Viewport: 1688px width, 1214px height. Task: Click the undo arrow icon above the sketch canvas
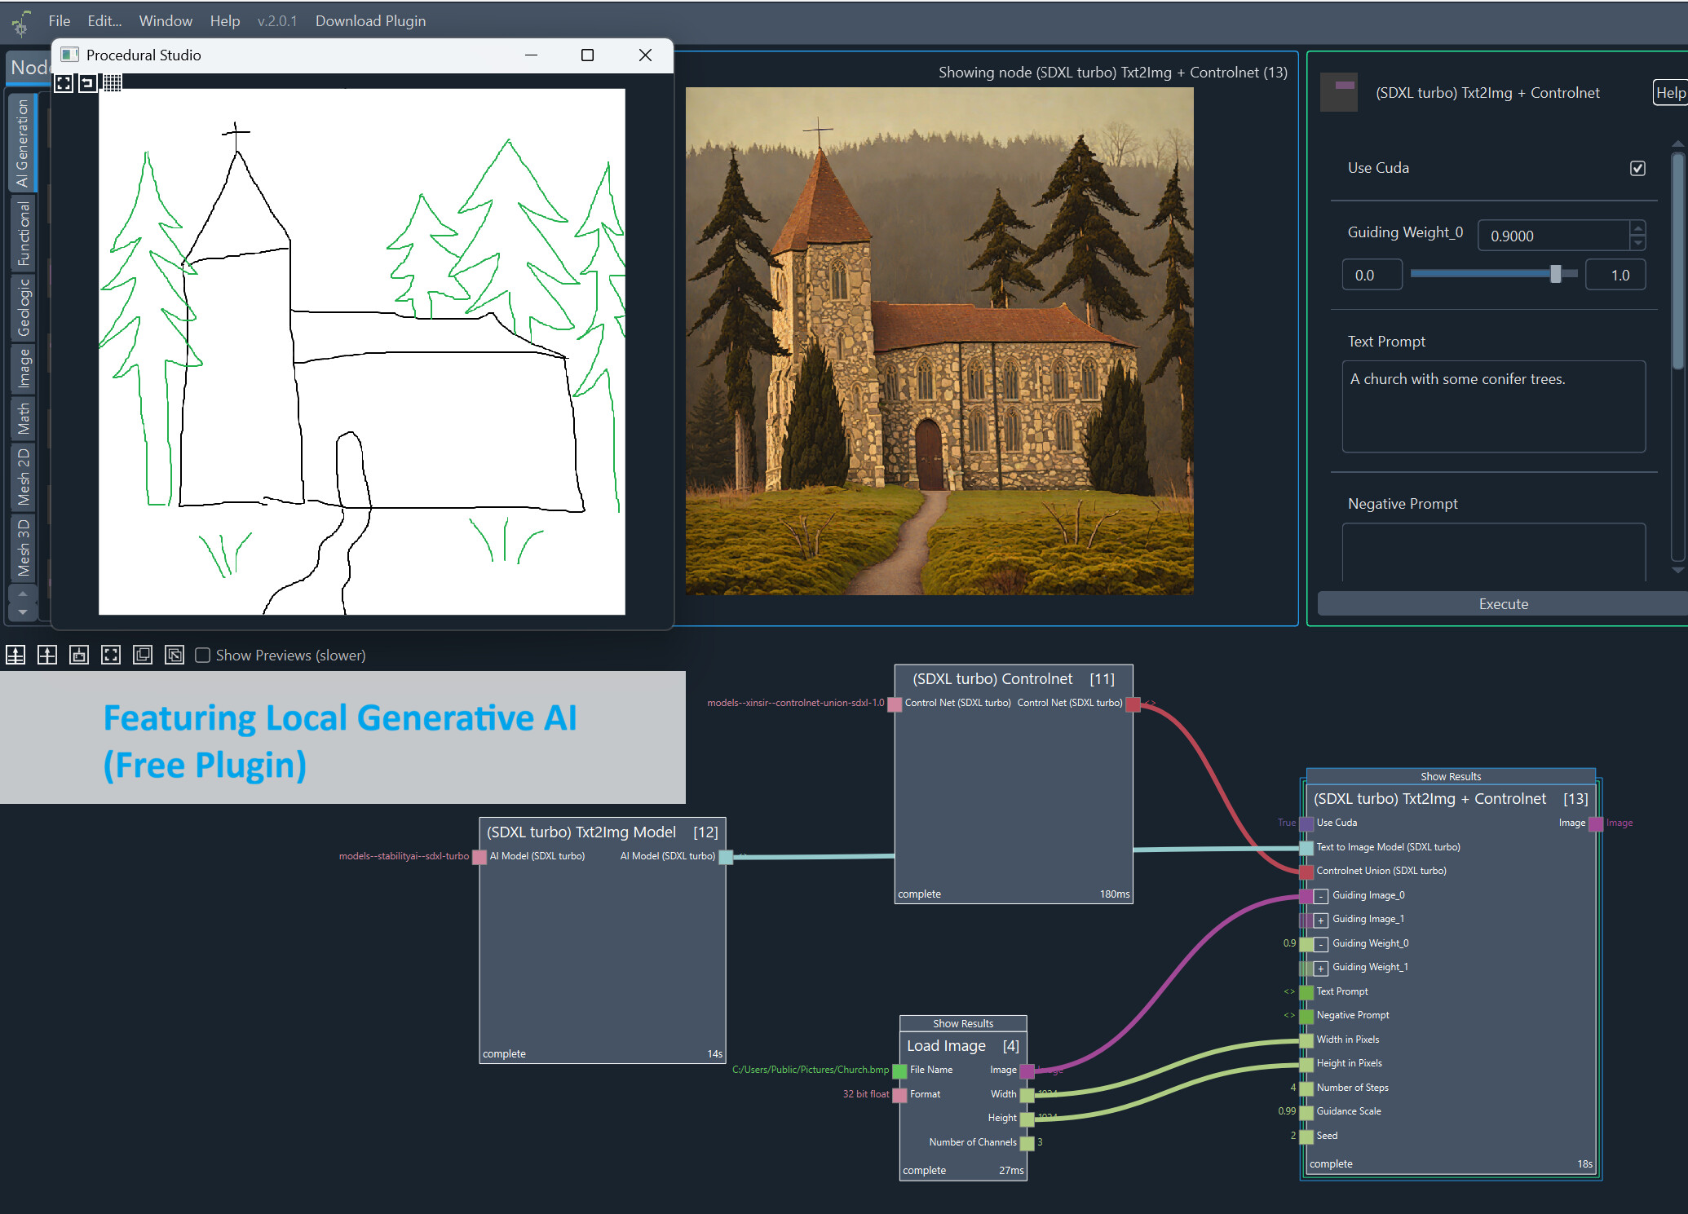tap(88, 82)
